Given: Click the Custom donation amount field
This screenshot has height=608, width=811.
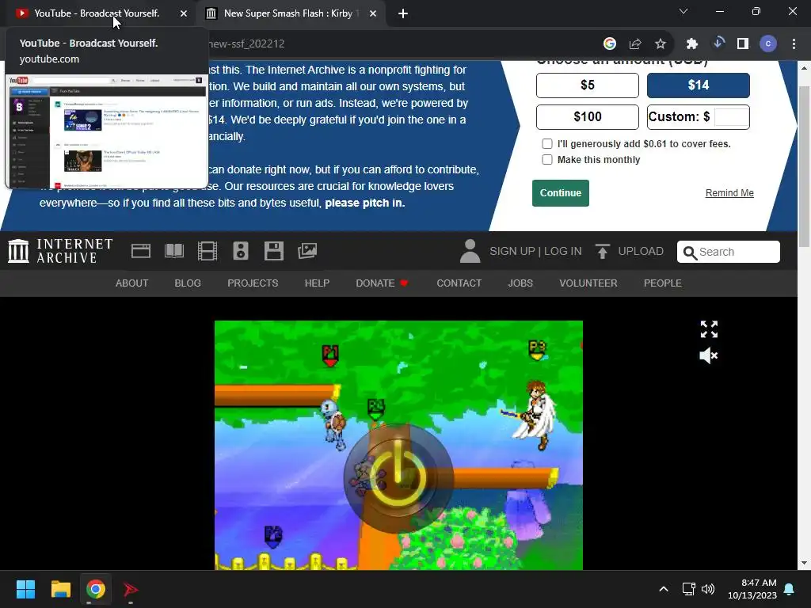Looking at the screenshot, I should [731, 117].
